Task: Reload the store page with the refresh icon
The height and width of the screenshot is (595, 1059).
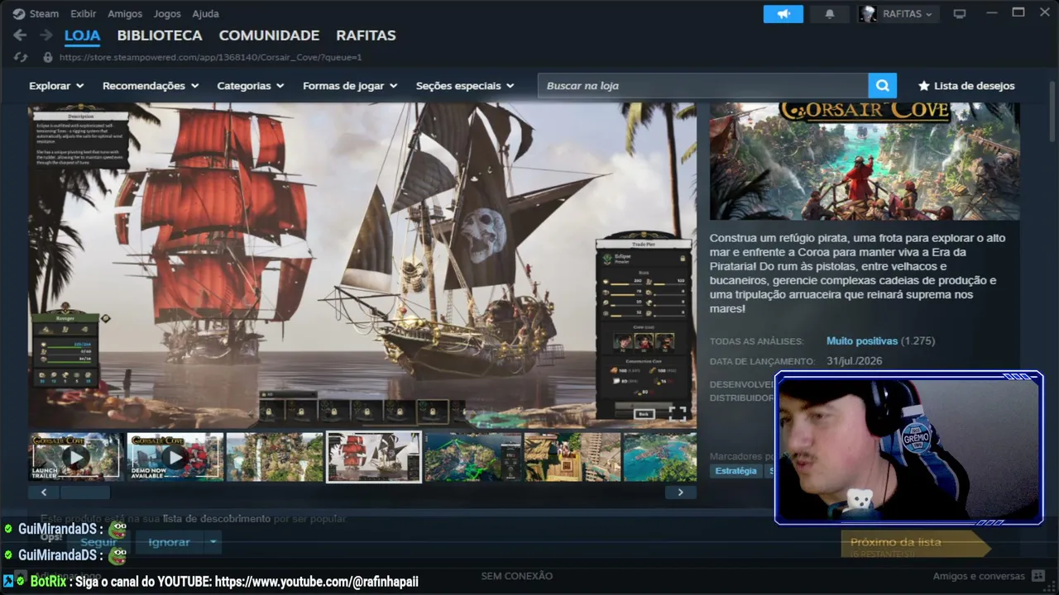Action: point(20,57)
